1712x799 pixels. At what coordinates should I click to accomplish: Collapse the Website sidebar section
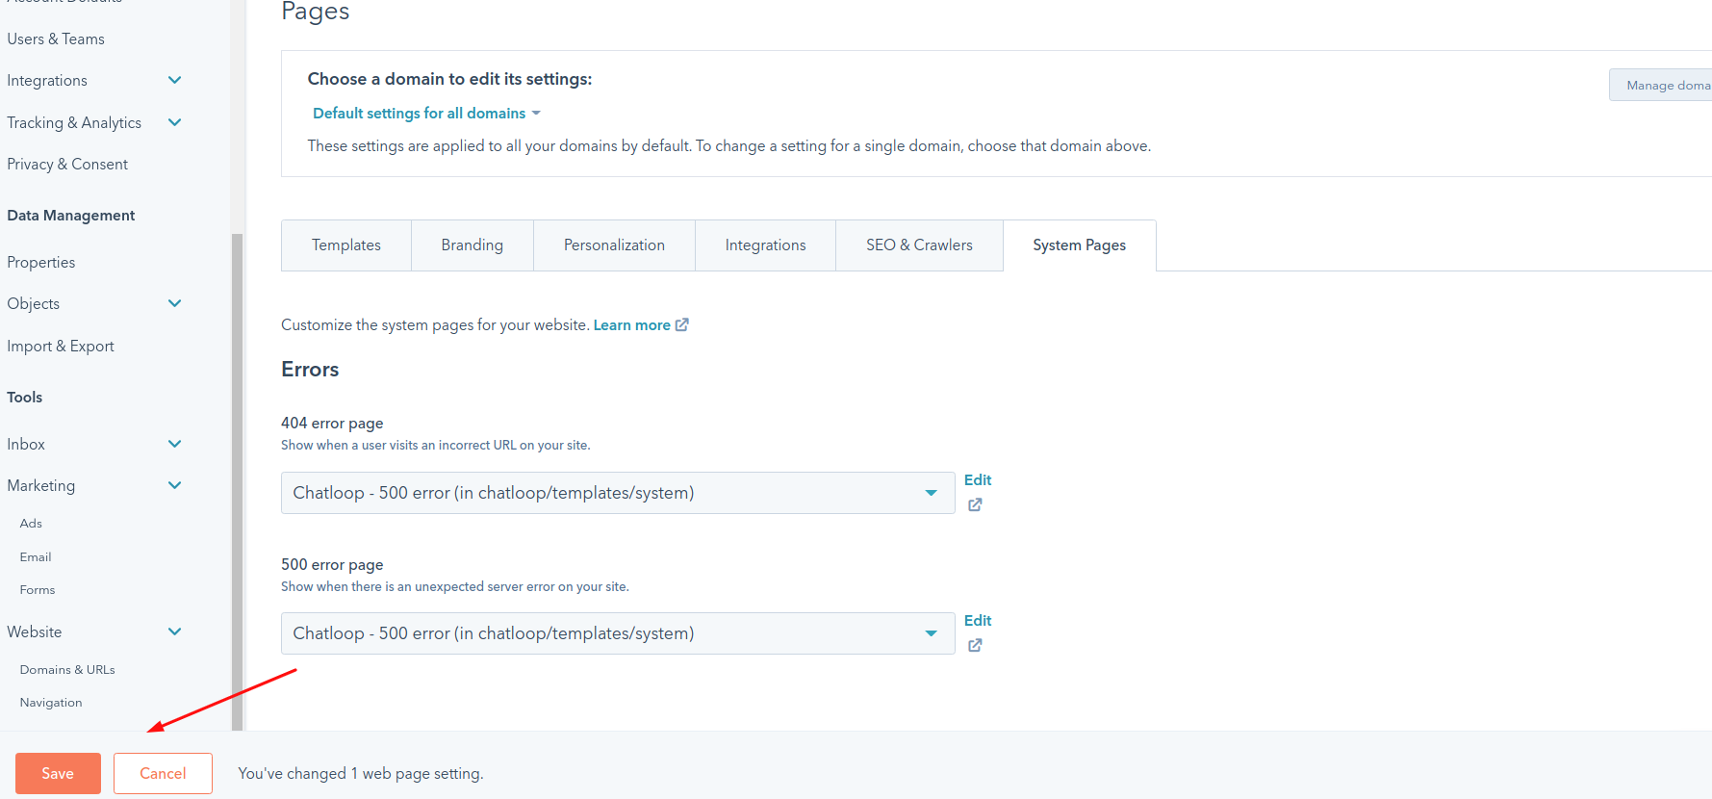[x=174, y=631]
